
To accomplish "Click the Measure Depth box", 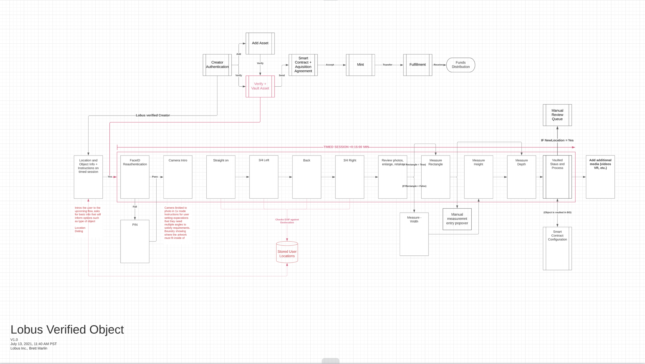I will click(521, 177).
